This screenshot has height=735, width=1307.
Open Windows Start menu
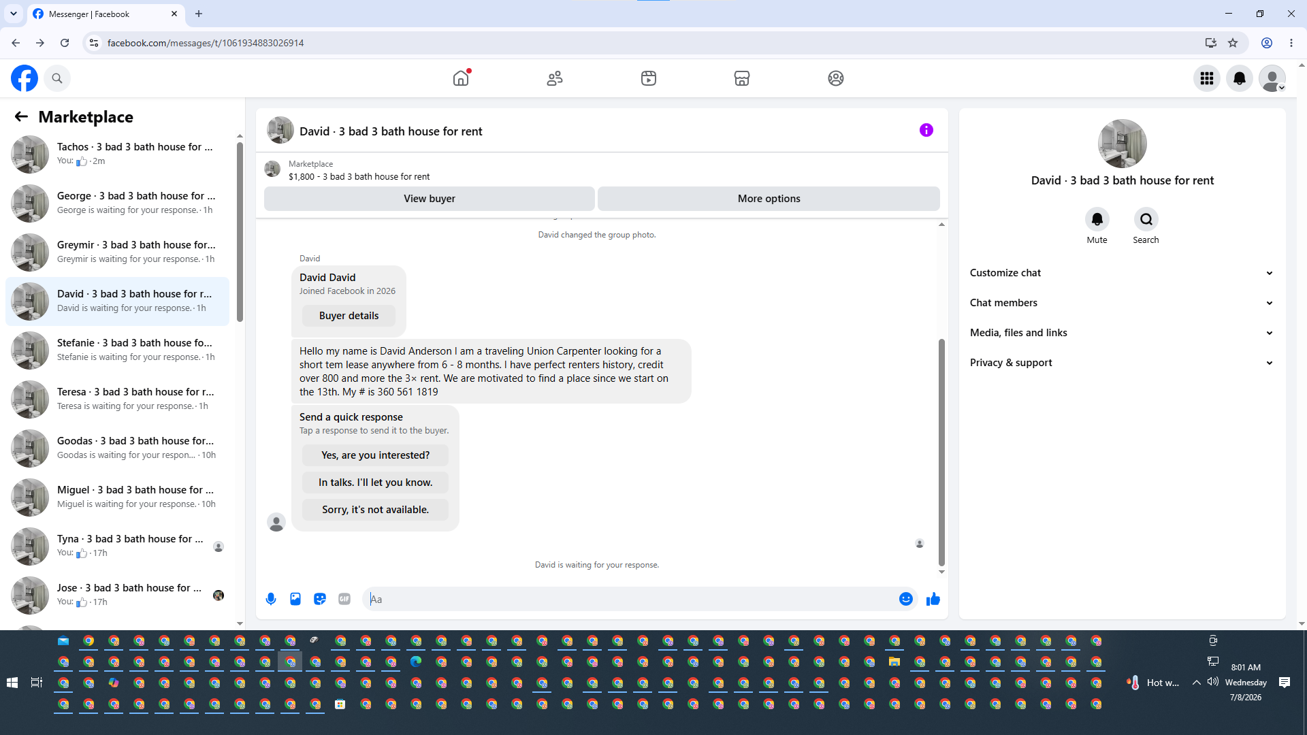click(12, 683)
